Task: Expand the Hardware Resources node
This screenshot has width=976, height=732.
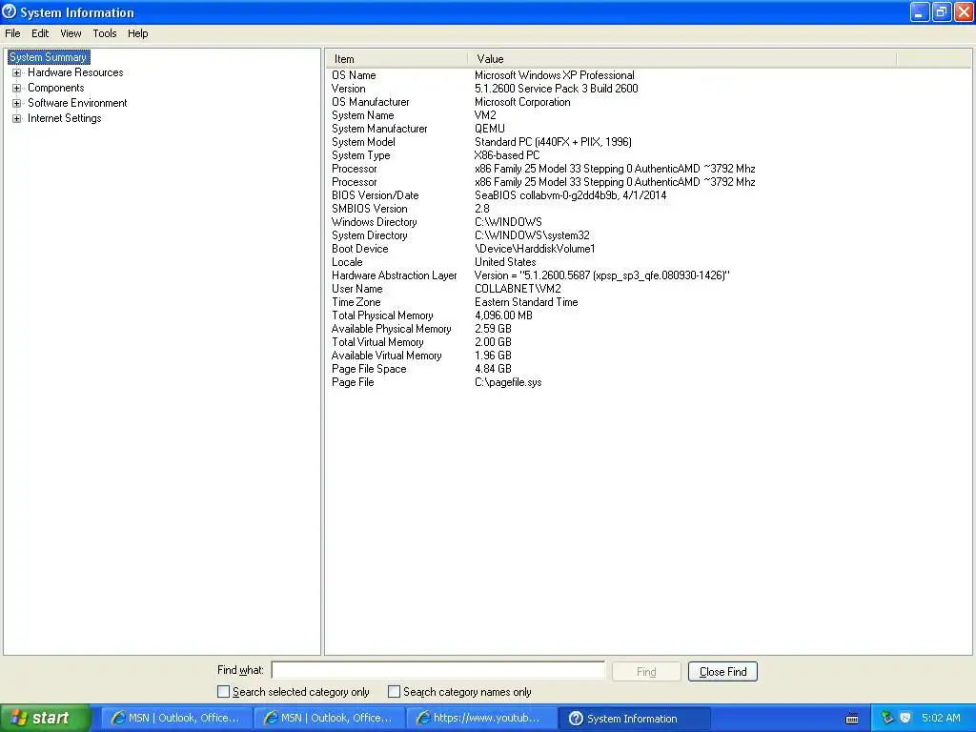Action: (17, 72)
